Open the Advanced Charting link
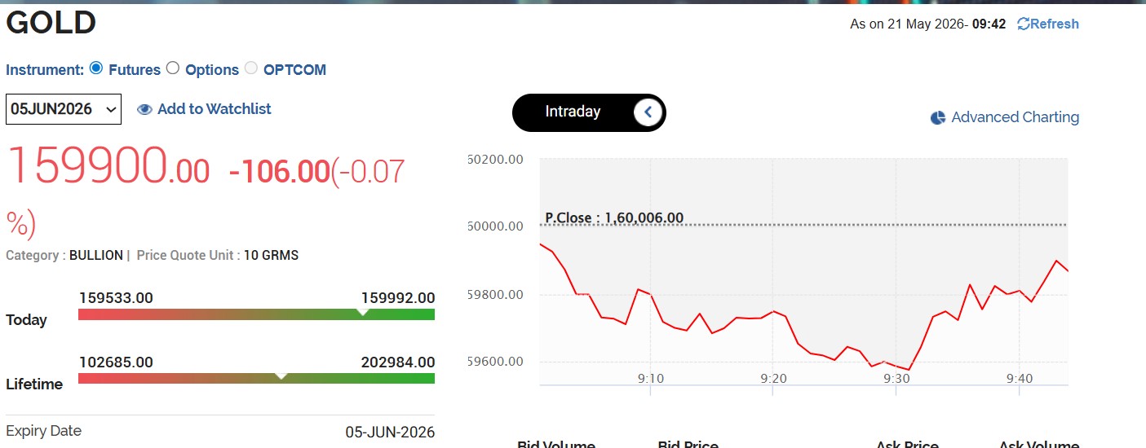The height and width of the screenshot is (448, 1146). point(1015,117)
